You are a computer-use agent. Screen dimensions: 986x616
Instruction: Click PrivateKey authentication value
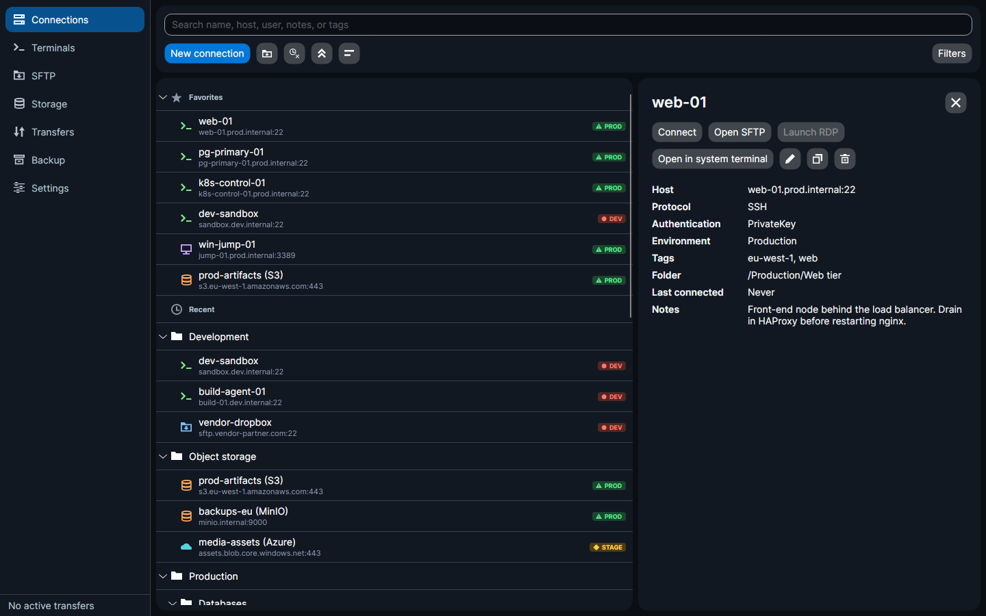pyautogui.click(x=772, y=224)
